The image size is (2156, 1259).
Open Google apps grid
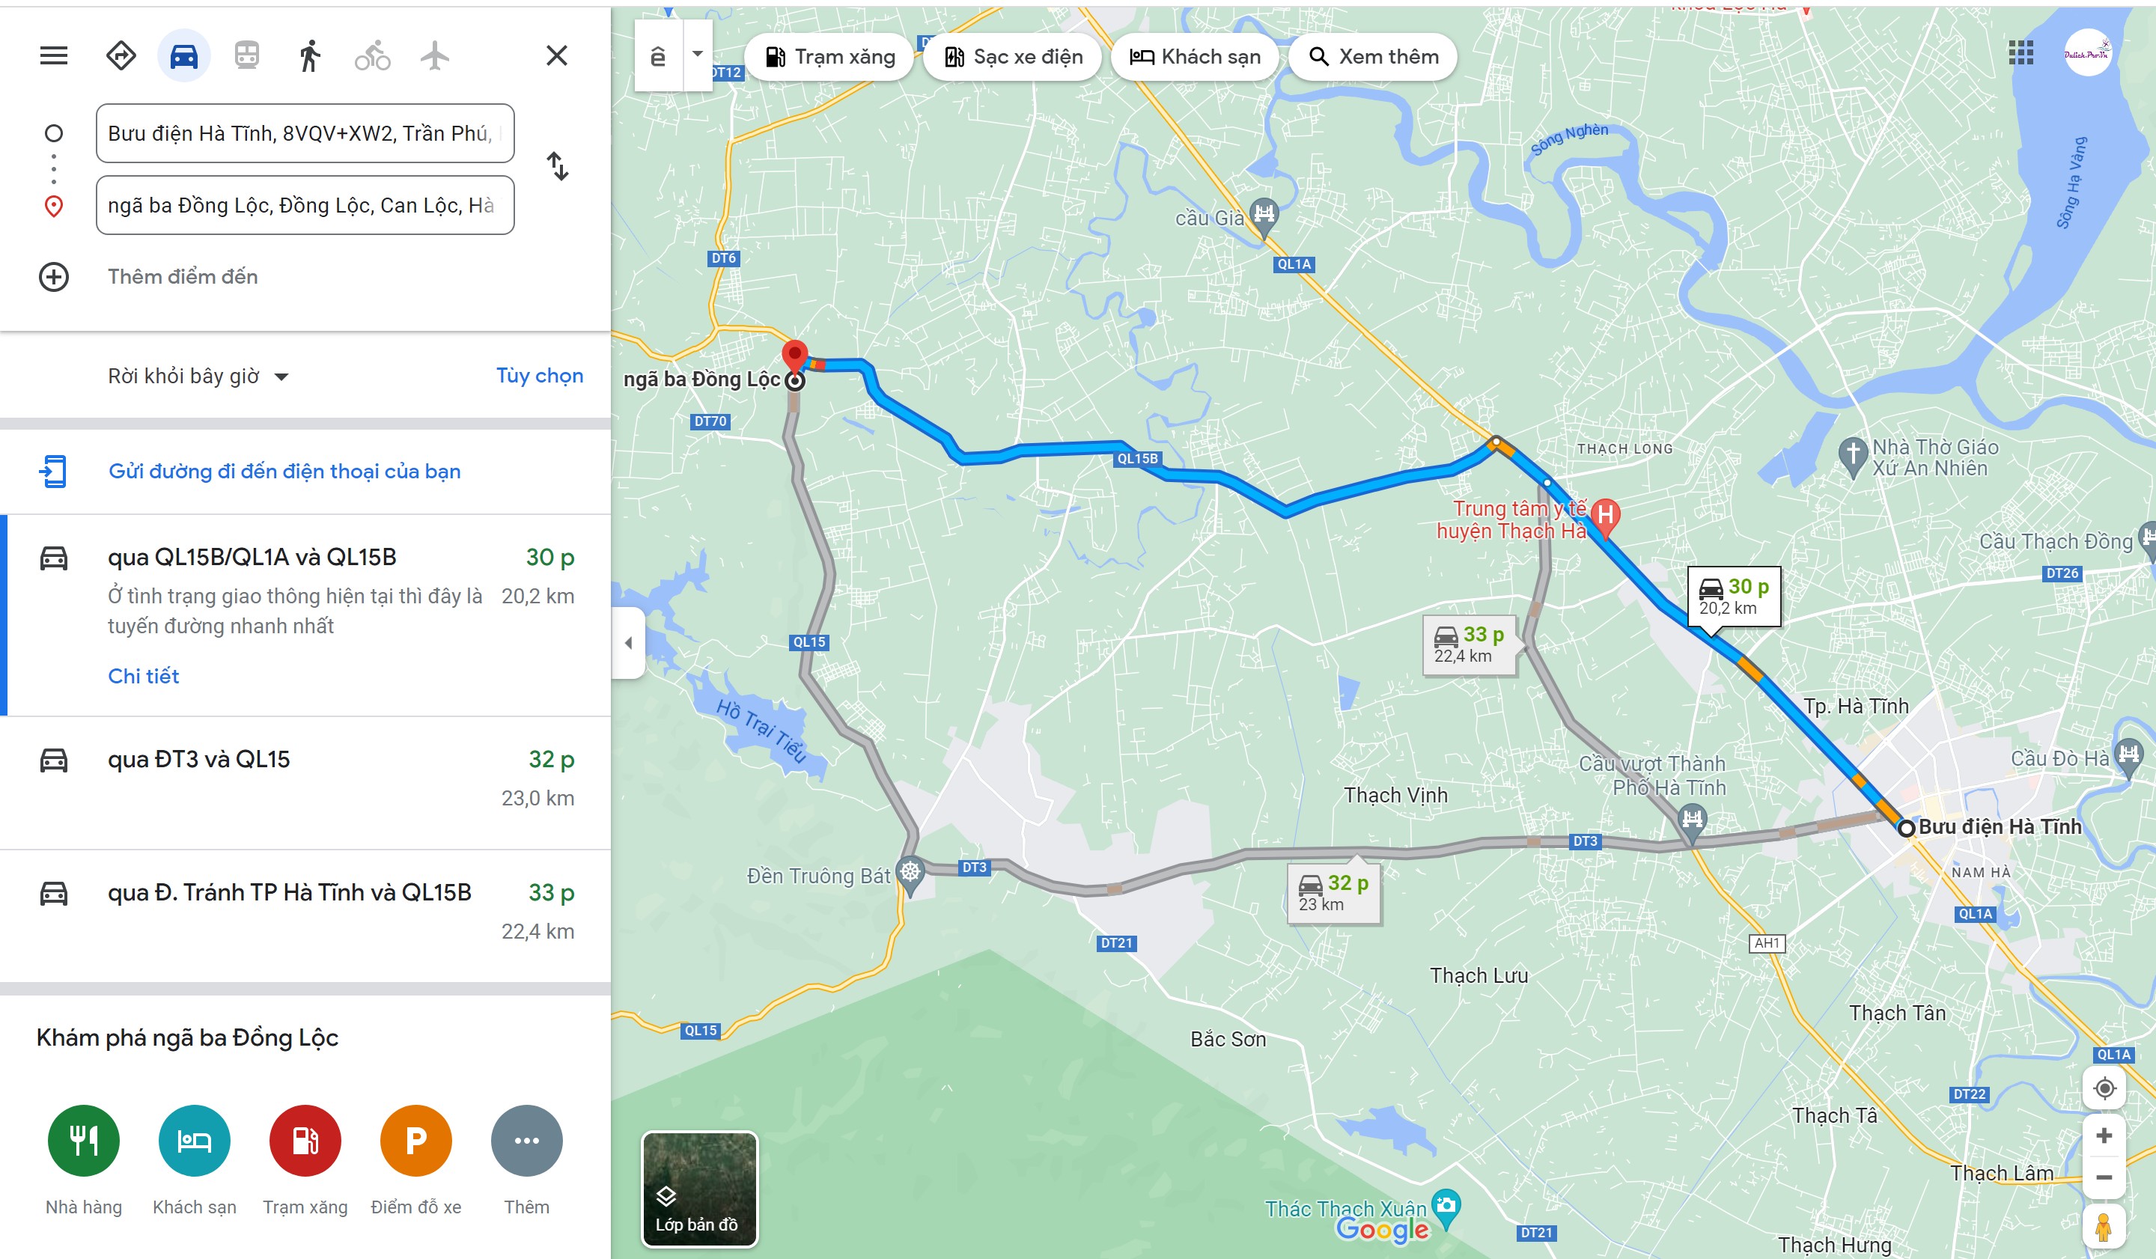[2021, 53]
